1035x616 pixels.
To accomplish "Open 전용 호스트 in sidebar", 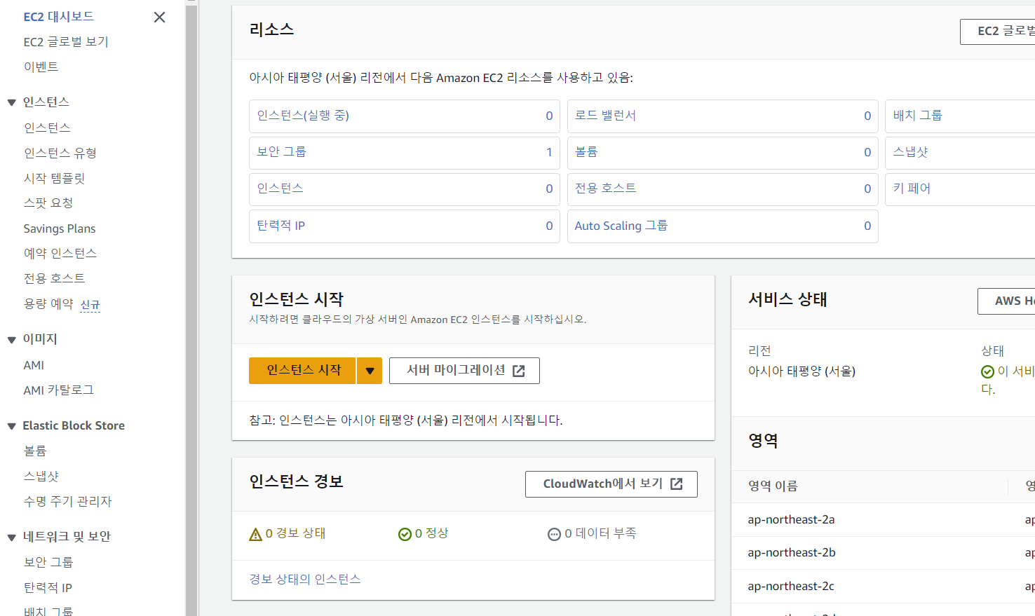I will pos(54,279).
